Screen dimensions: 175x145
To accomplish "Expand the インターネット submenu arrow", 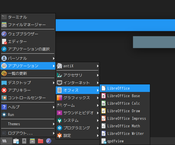I will [x=98, y=83].
